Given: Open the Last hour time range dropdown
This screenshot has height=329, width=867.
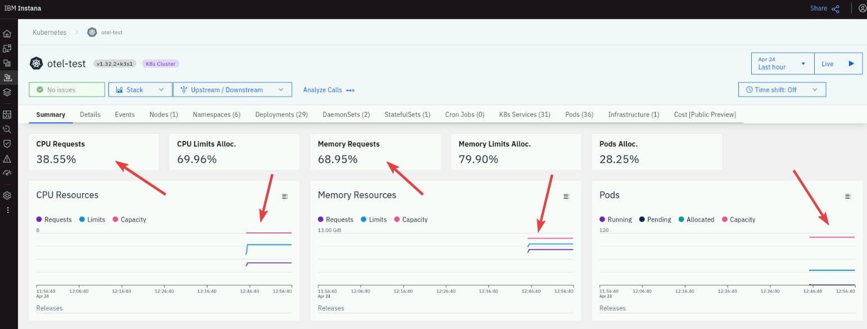Looking at the screenshot, I should [783, 63].
